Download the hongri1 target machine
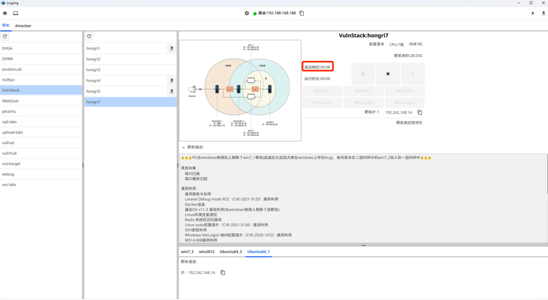This screenshot has height=300, width=548. click(x=172, y=49)
